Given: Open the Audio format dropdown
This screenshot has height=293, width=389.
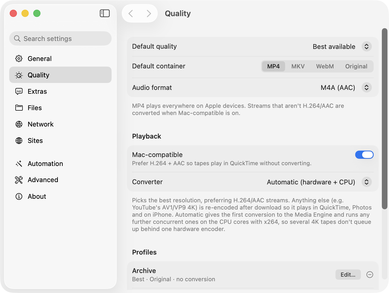Looking at the screenshot, I should coord(367,87).
